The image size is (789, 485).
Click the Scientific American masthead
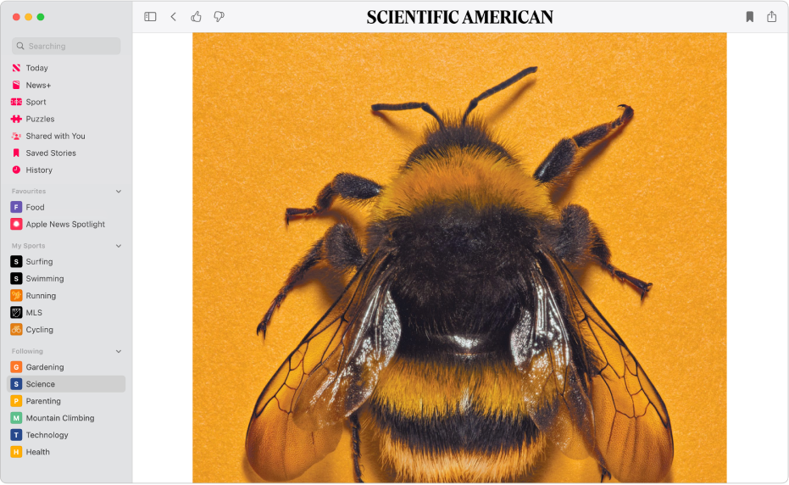coord(460,17)
